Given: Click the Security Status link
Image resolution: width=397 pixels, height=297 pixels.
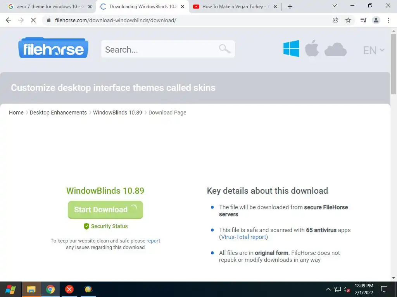Looking at the screenshot, I should click(x=109, y=226).
